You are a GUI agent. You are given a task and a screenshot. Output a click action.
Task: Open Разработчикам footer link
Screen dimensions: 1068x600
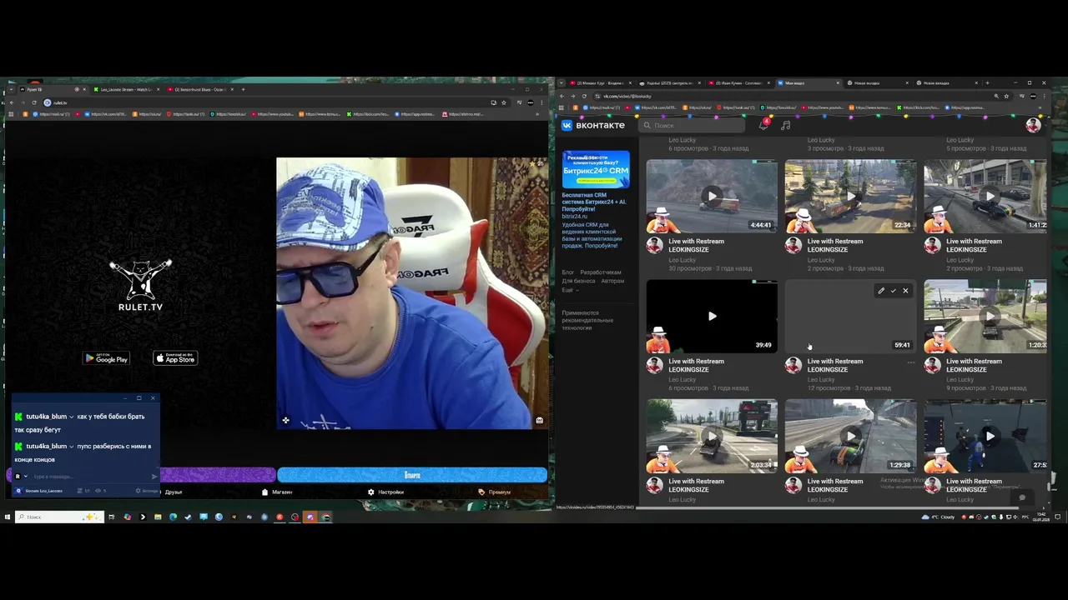point(601,272)
